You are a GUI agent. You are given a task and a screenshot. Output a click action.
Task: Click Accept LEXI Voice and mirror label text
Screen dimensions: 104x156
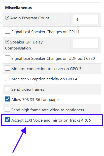point(51,120)
